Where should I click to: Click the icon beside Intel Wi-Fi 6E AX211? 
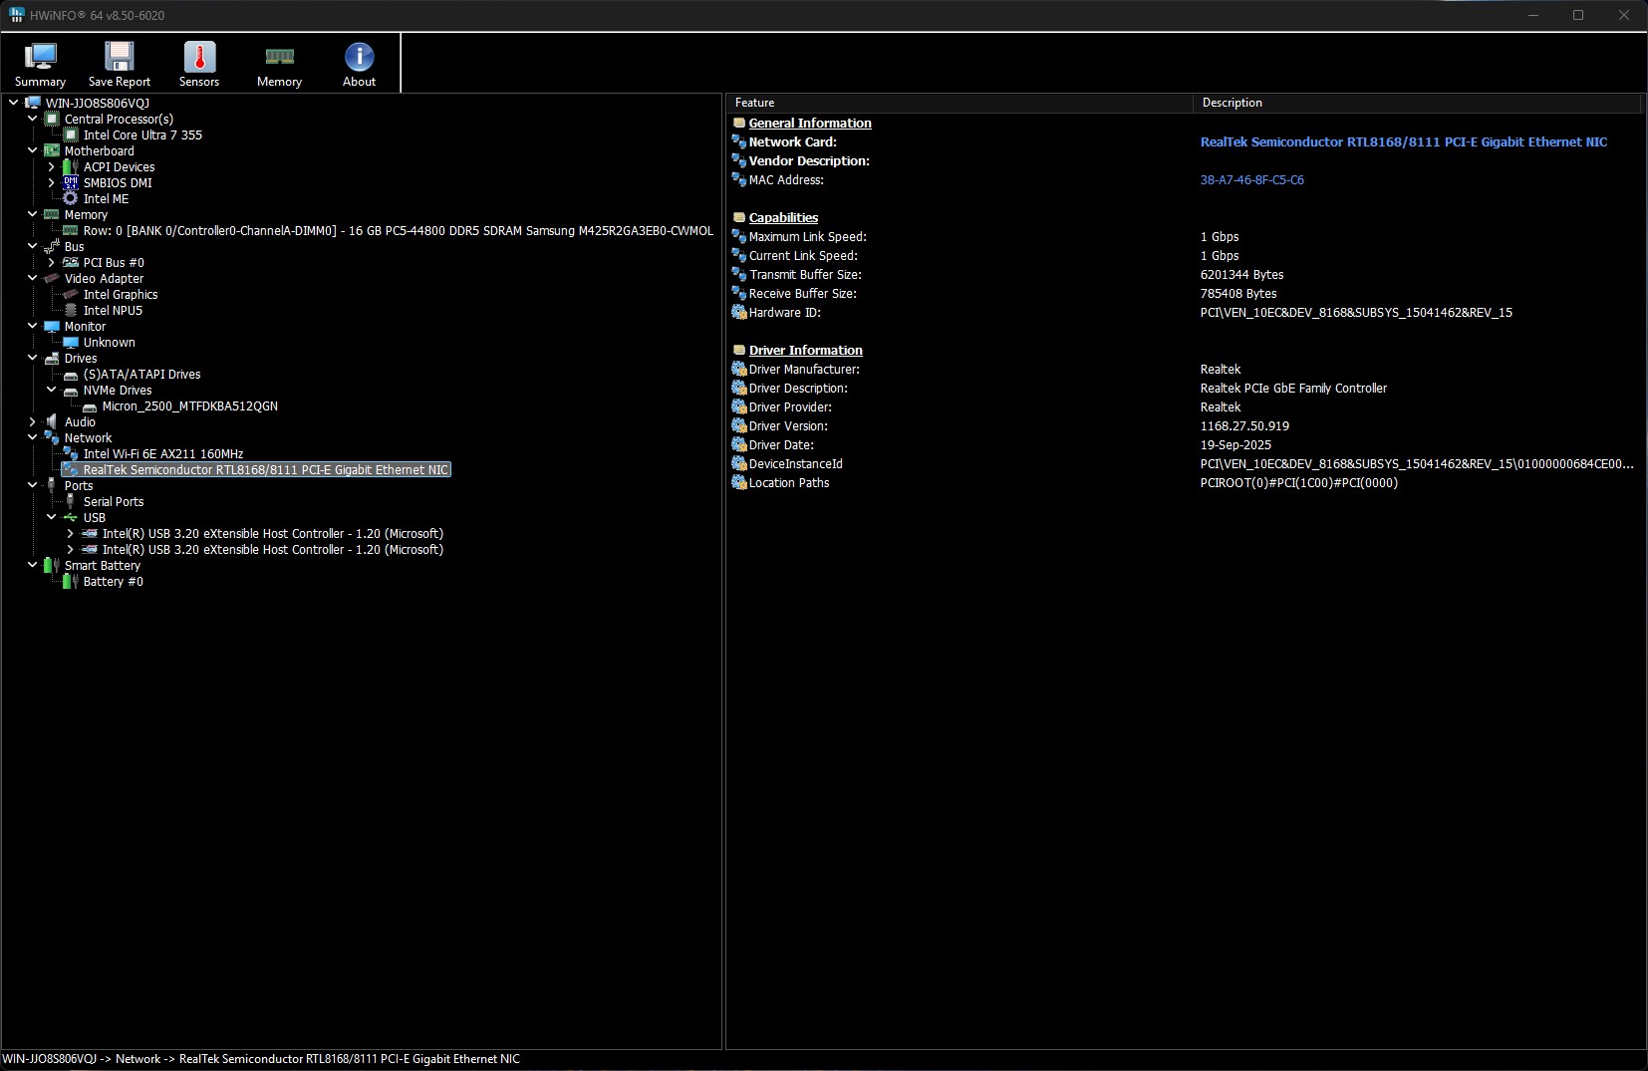pyautogui.click(x=71, y=454)
